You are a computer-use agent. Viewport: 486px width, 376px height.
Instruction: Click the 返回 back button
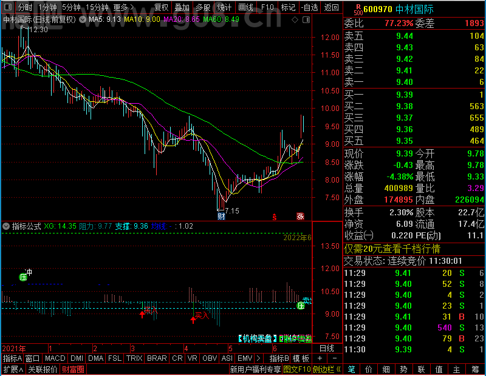coord(331,7)
